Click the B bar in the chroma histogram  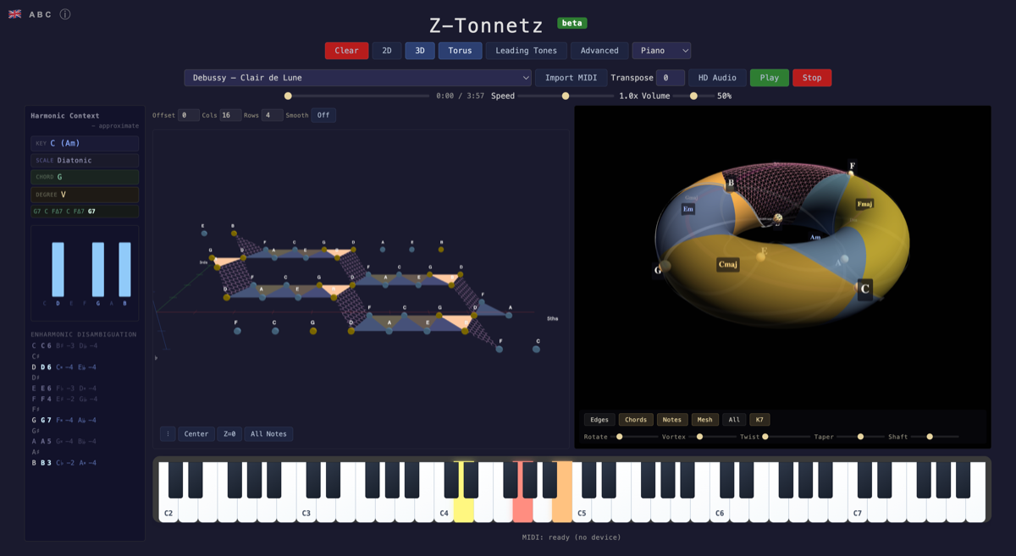125,269
